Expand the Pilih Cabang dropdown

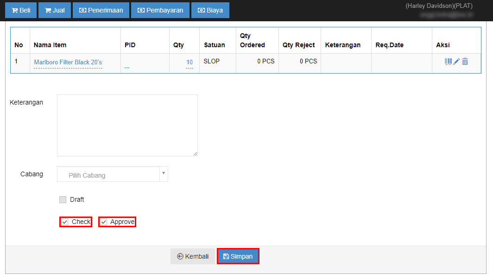tap(108, 175)
